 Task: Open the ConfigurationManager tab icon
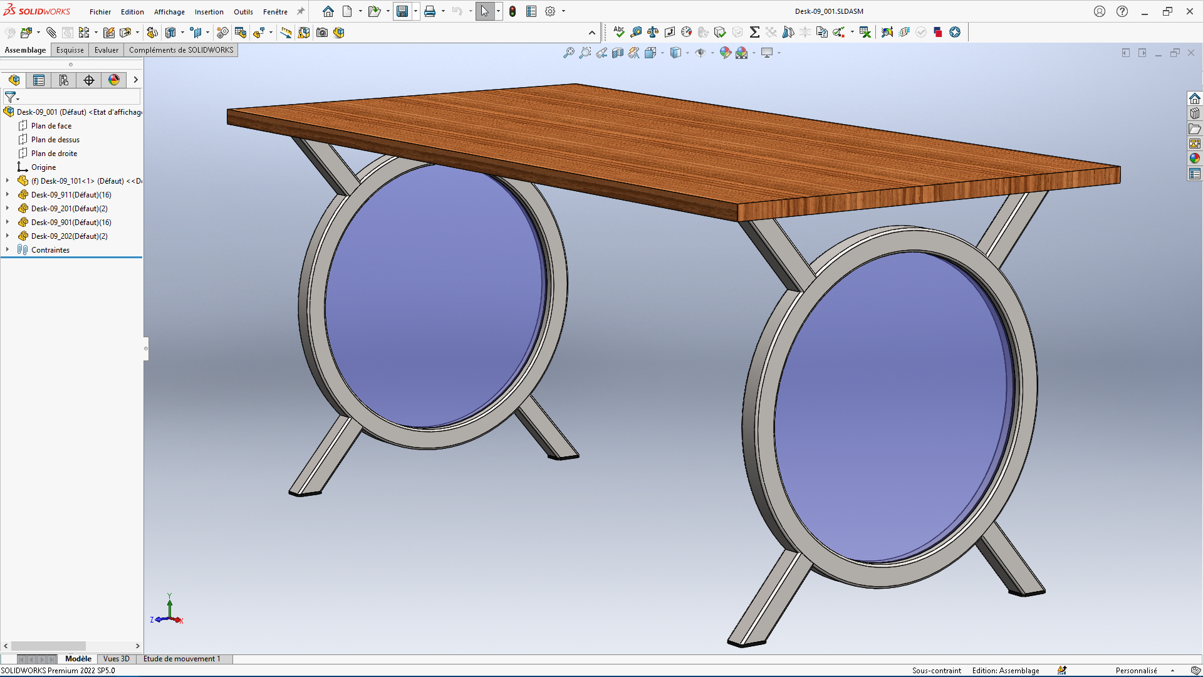(64, 80)
